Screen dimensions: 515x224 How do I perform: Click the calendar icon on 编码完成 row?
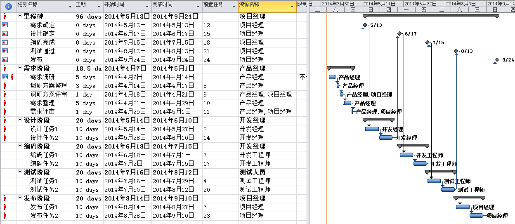[x=5, y=42]
